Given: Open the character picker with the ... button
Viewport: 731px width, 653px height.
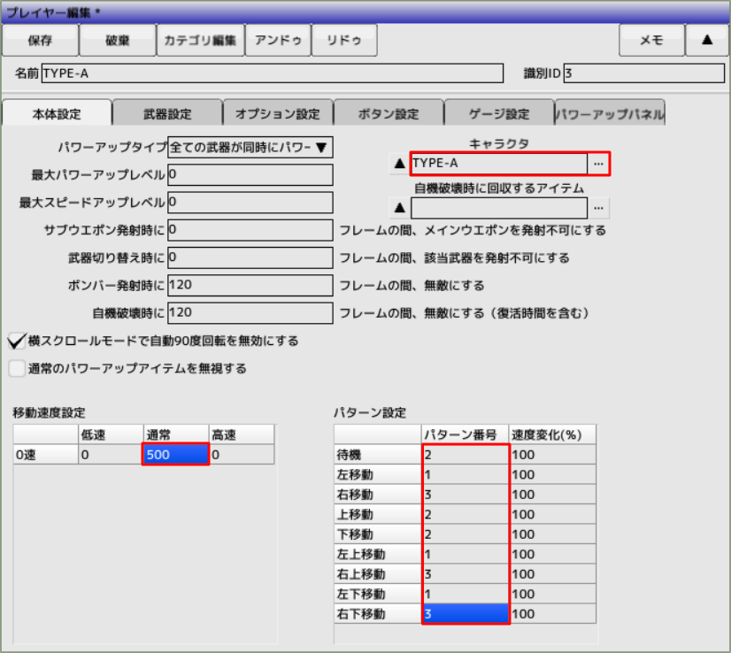Looking at the screenshot, I should 599,163.
